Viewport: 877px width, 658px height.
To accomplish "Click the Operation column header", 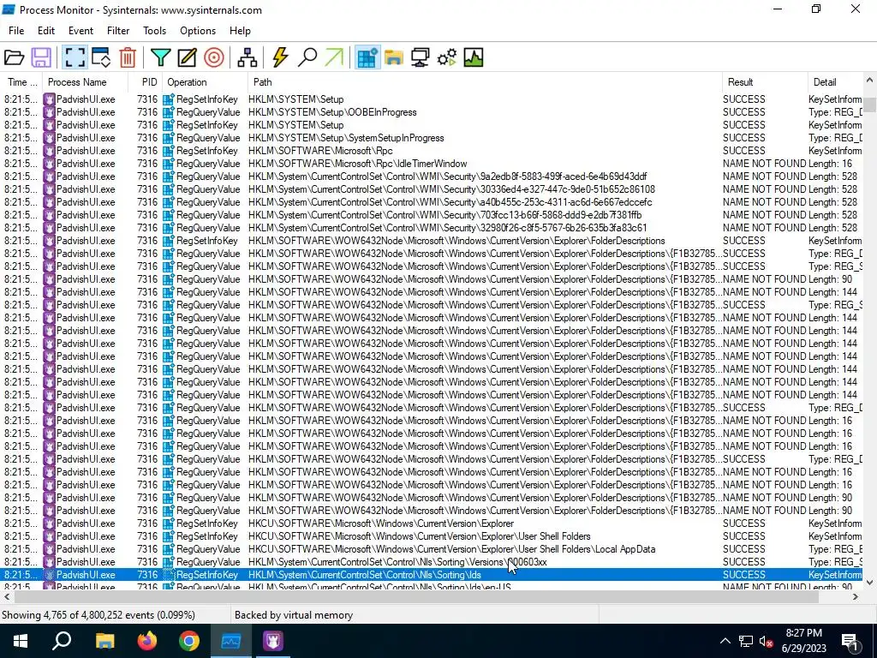I will 204,82.
